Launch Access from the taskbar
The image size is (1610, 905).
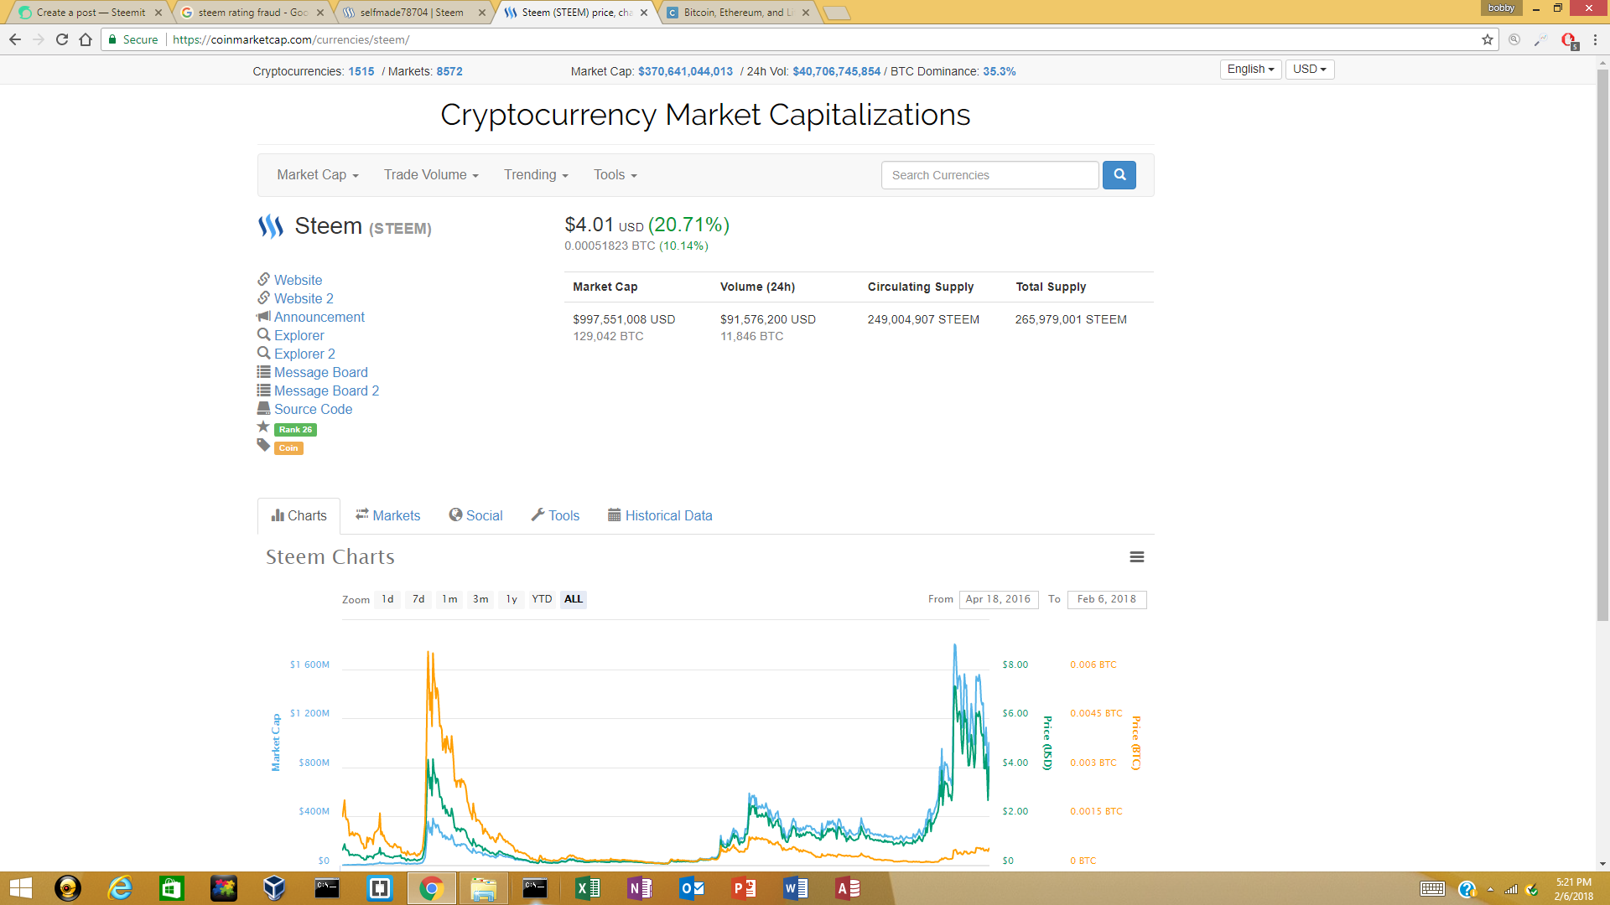[x=847, y=888]
